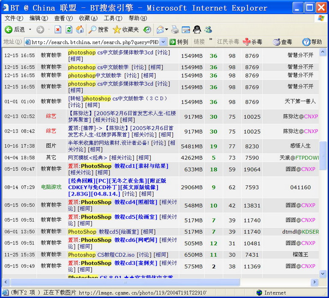Open PhotoShop 教程cd6[网吧间] link
The height and width of the screenshot is (298, 329).
tap(119, 240)
